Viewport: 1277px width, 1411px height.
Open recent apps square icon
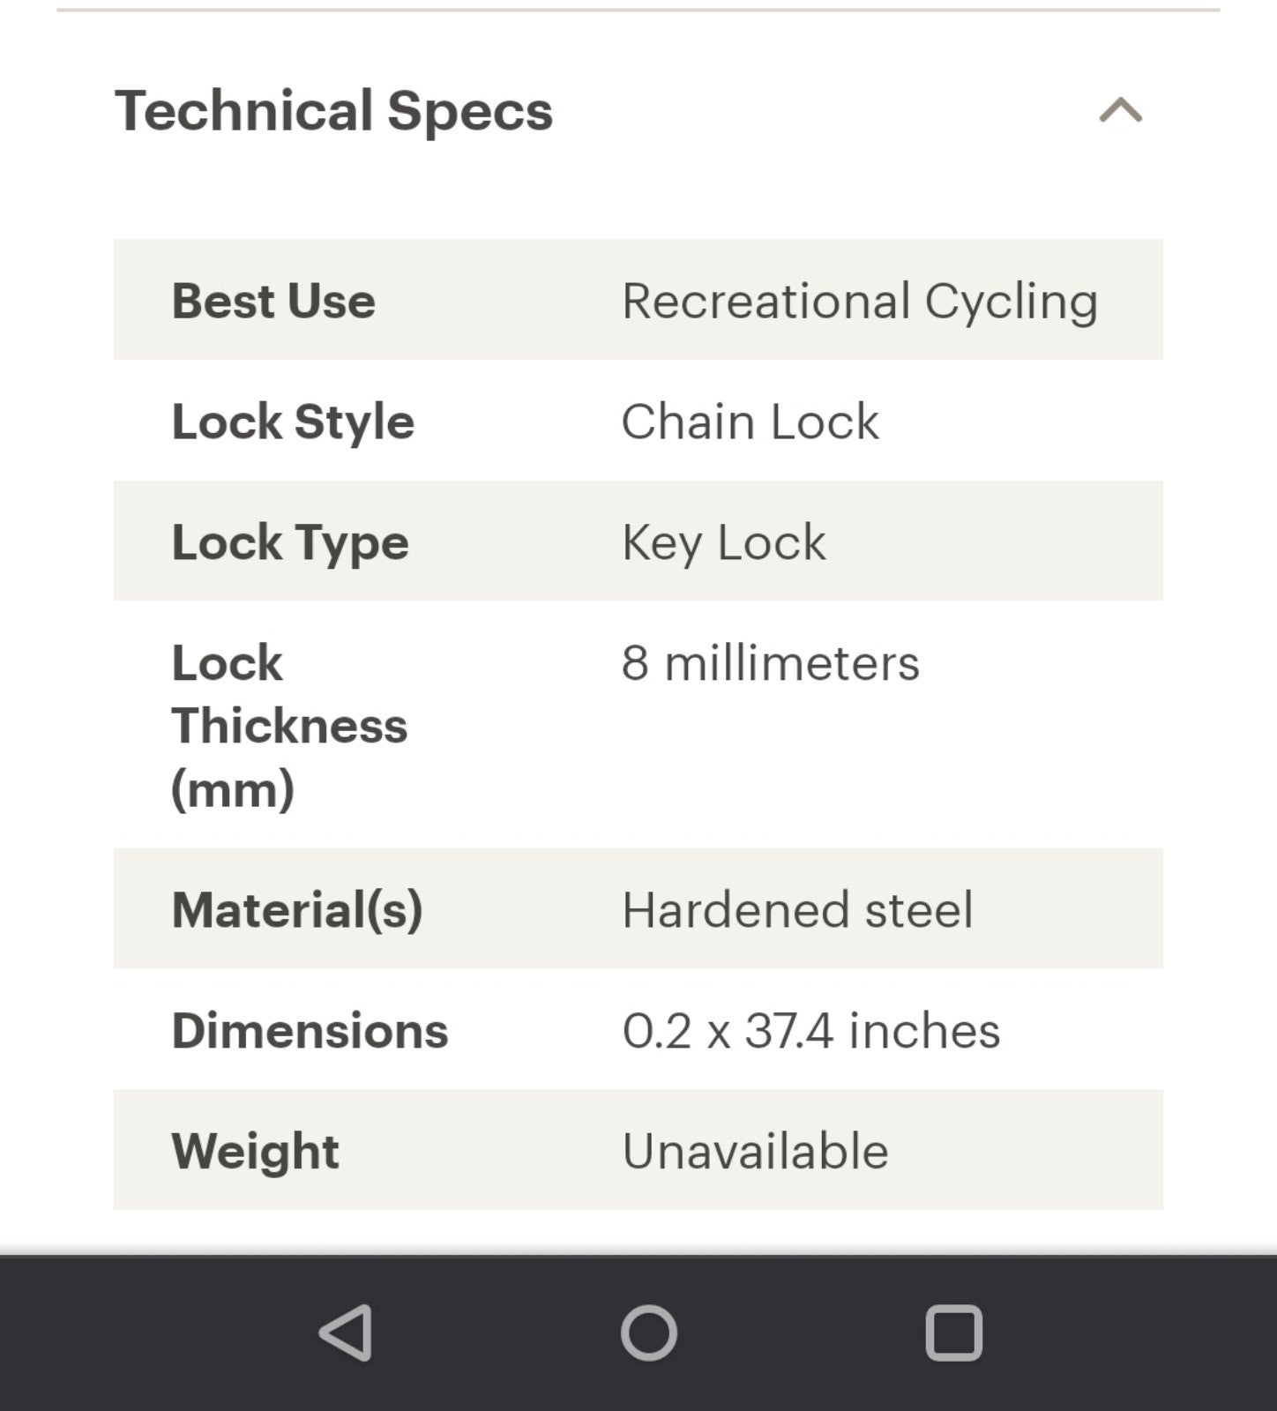point(954,1333)
